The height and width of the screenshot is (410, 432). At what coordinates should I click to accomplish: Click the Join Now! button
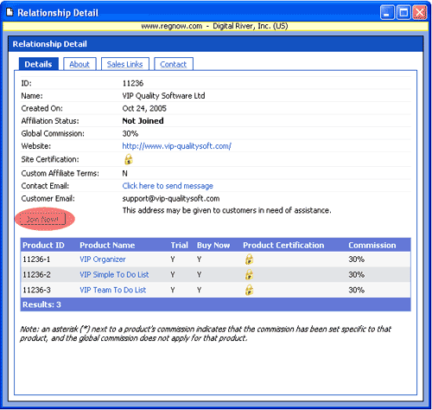[42, 219]
